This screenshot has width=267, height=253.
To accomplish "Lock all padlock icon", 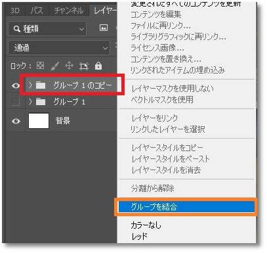I will coord(98,66).
